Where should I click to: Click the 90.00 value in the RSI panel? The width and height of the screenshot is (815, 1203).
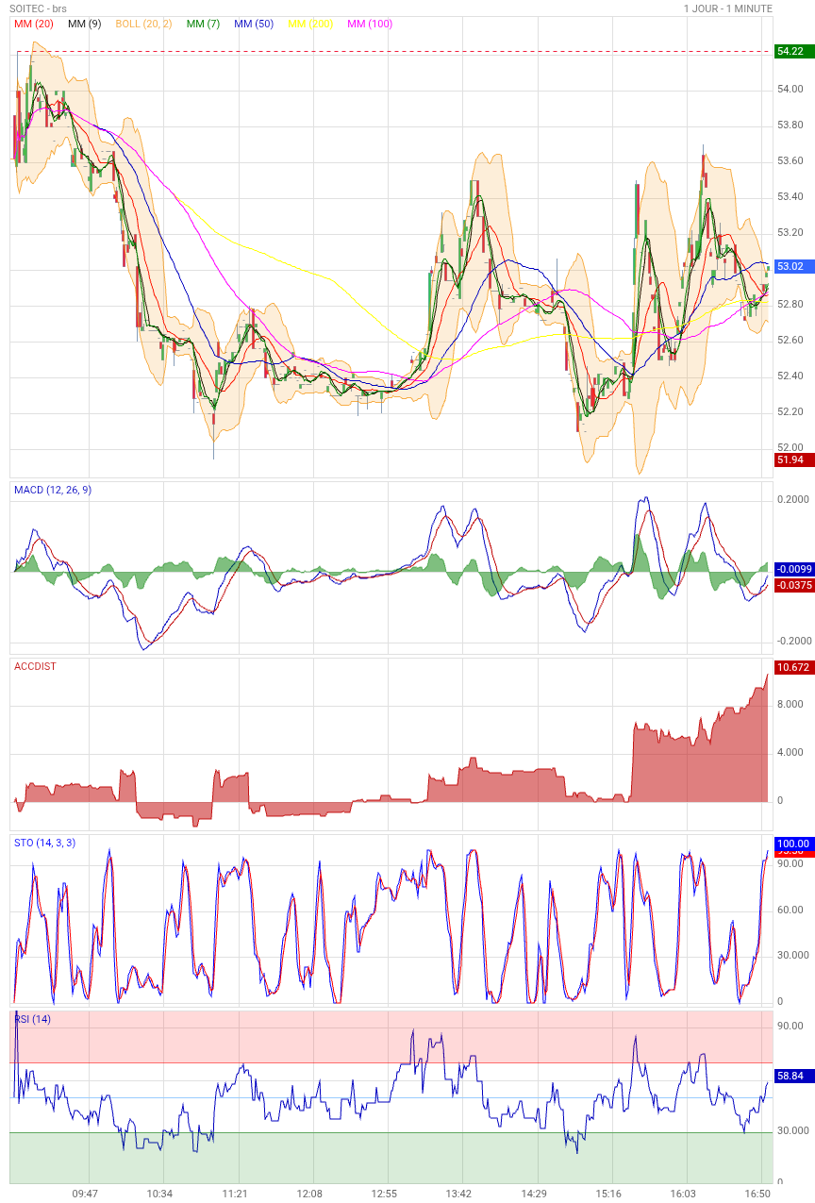(790, 1027)
